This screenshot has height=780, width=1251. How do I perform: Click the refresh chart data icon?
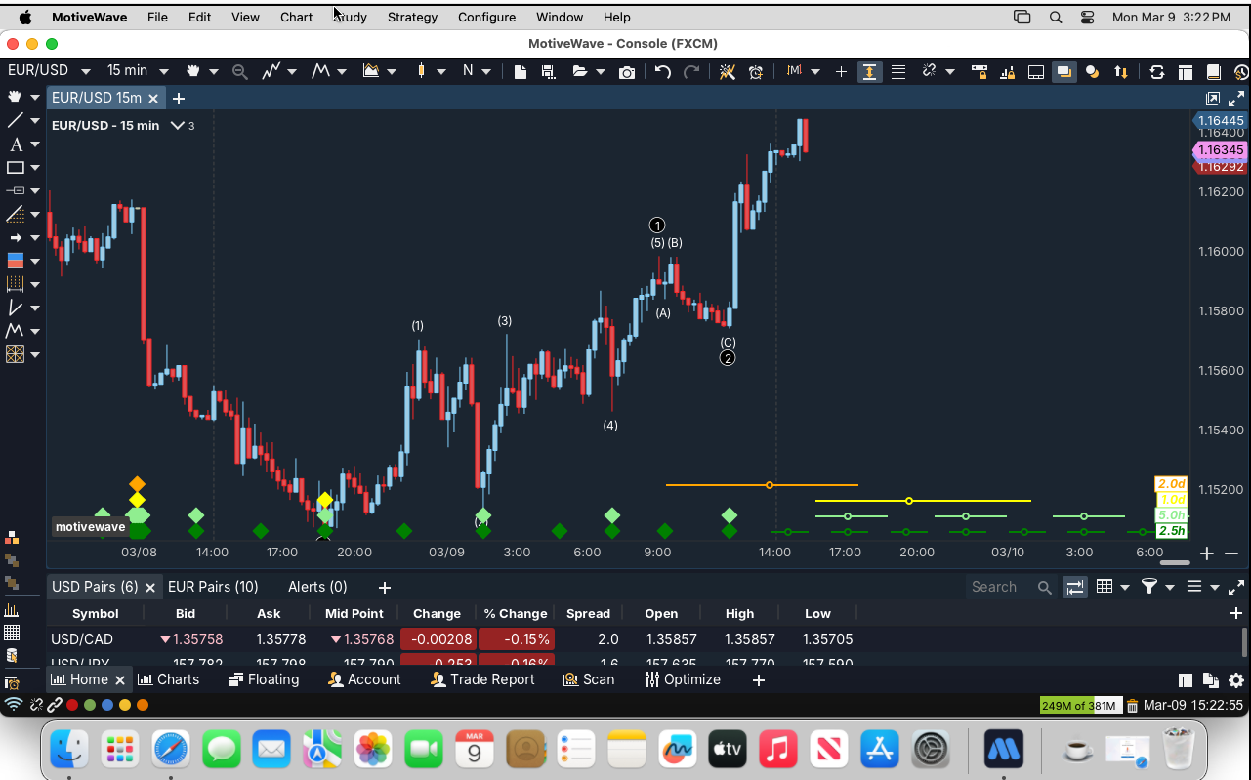click(1157, 71)
